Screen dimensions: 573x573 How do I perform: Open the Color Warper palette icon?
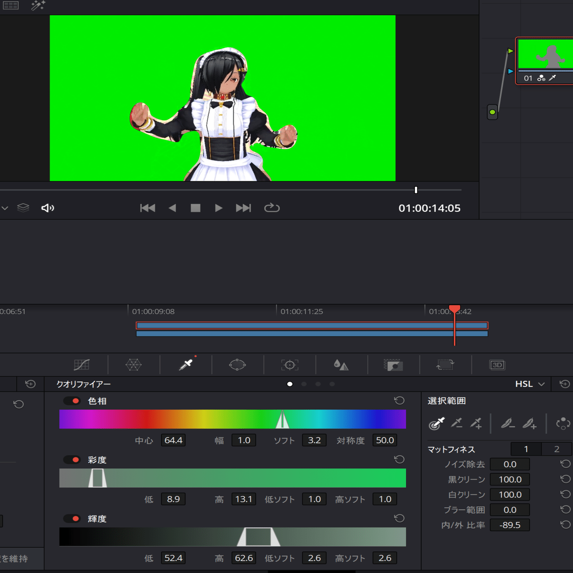coord(133,365)
